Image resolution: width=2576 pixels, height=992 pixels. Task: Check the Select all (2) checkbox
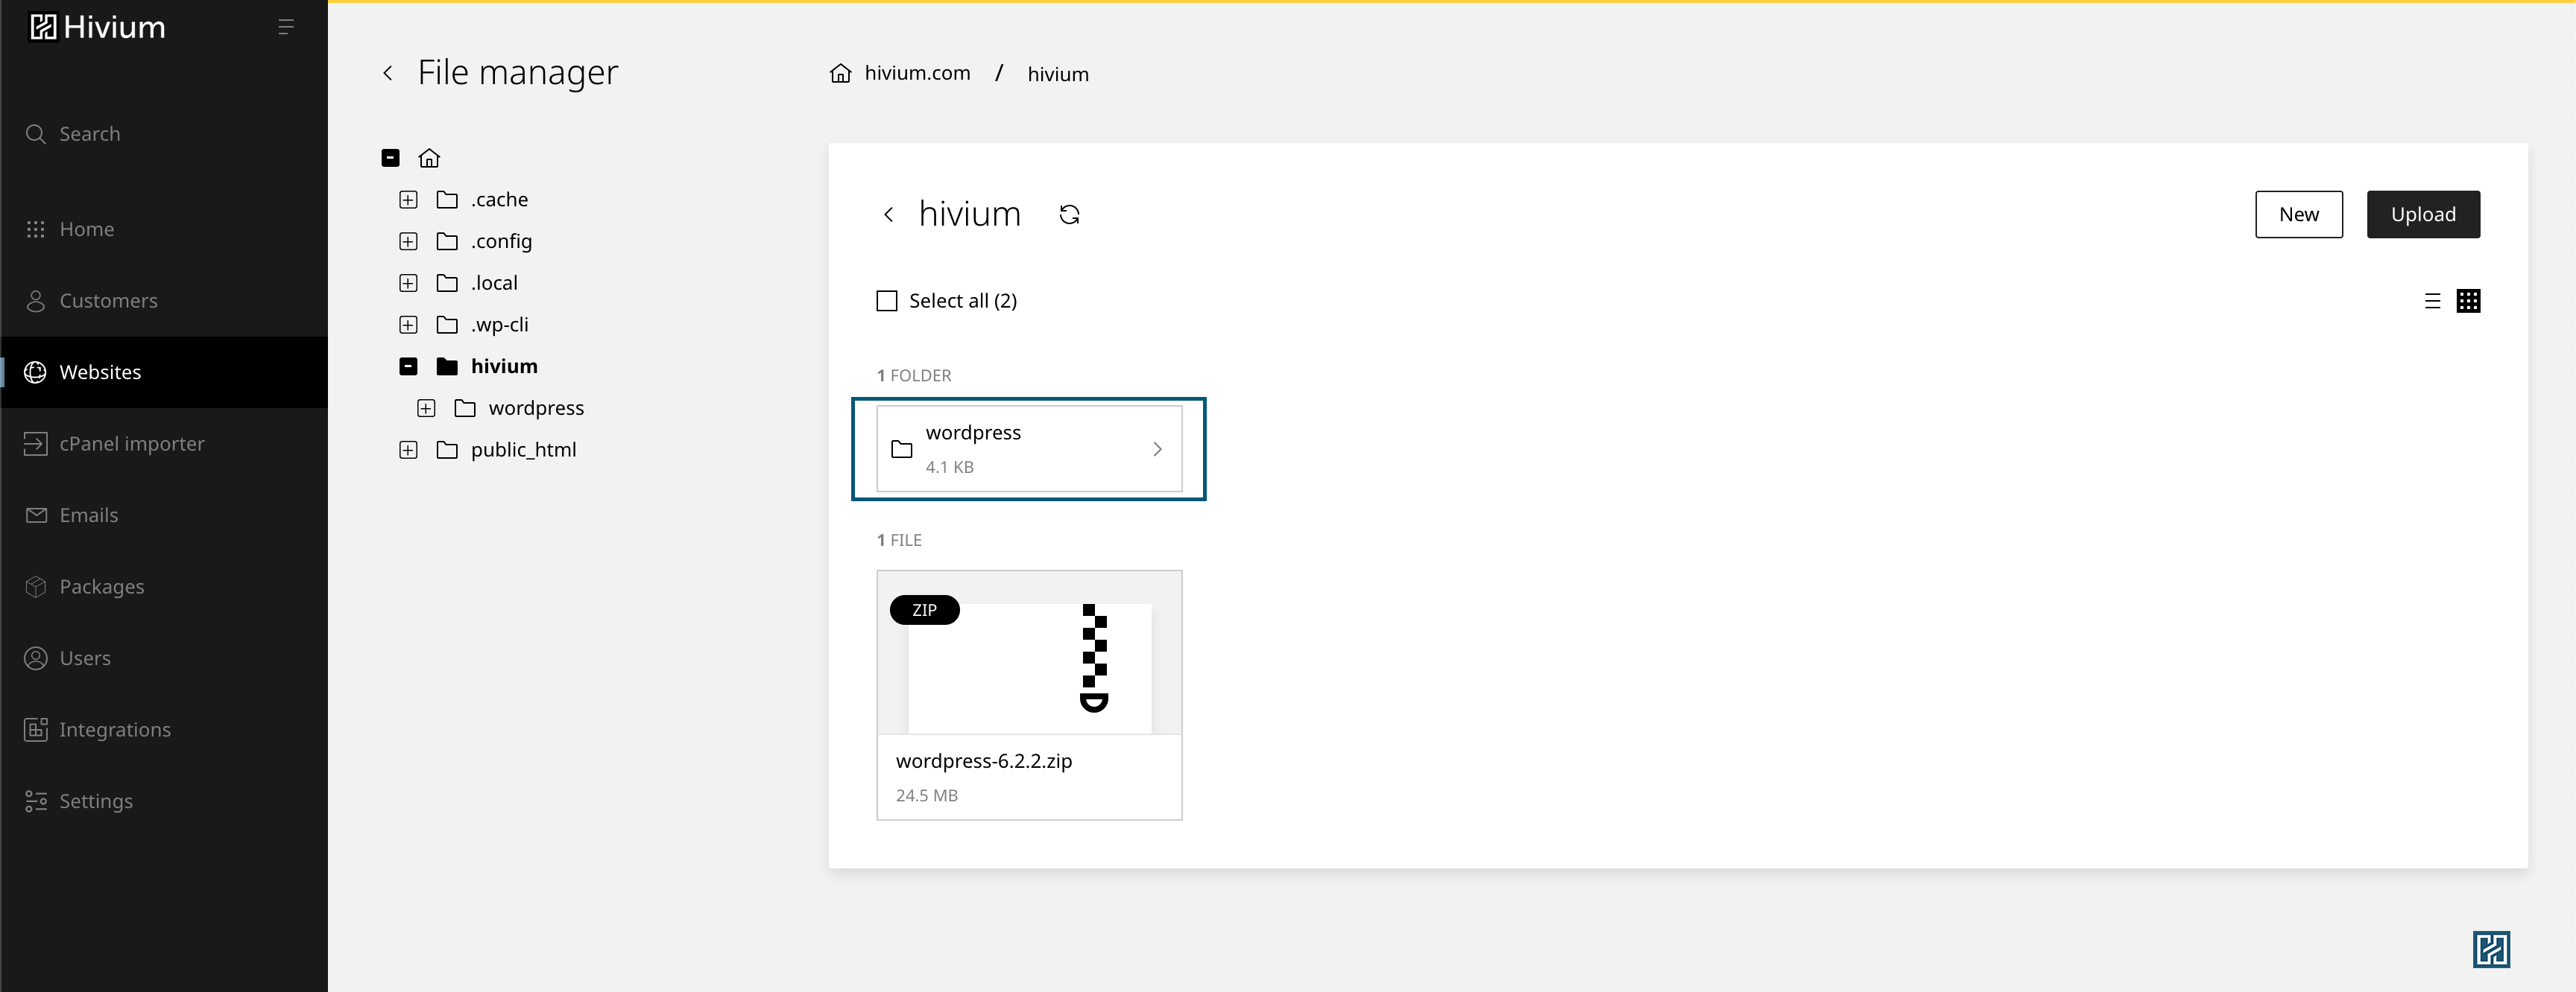(887, 301)
